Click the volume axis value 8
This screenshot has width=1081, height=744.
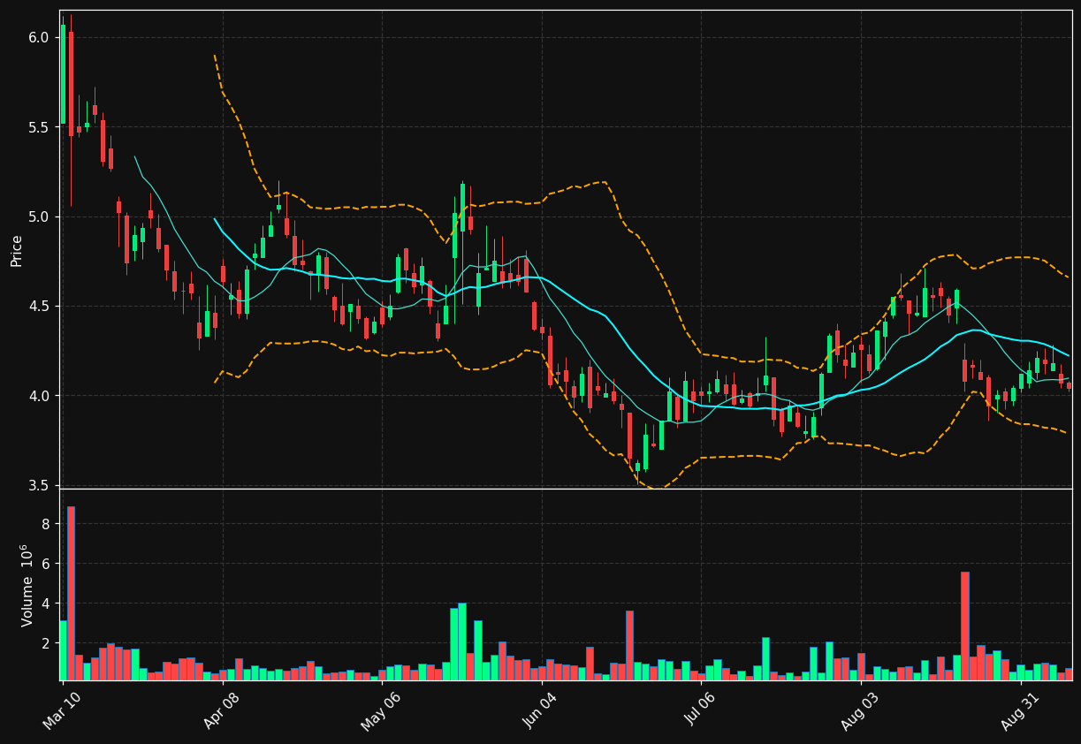point(44,524)
